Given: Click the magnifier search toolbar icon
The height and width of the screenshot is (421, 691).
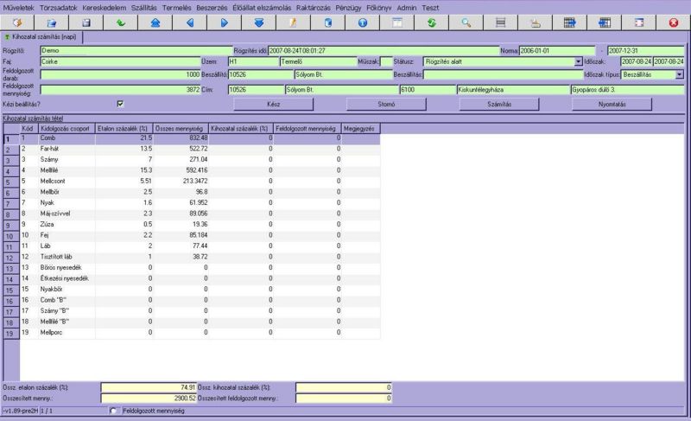Looking at the screenshot, I should (x=466, y=21).
